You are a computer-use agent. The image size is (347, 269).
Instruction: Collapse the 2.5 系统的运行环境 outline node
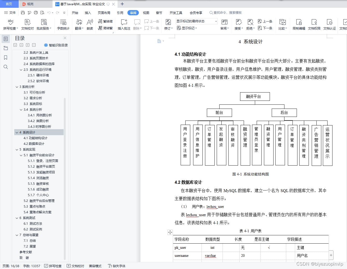pyautogui.click(x=21, y=70)
